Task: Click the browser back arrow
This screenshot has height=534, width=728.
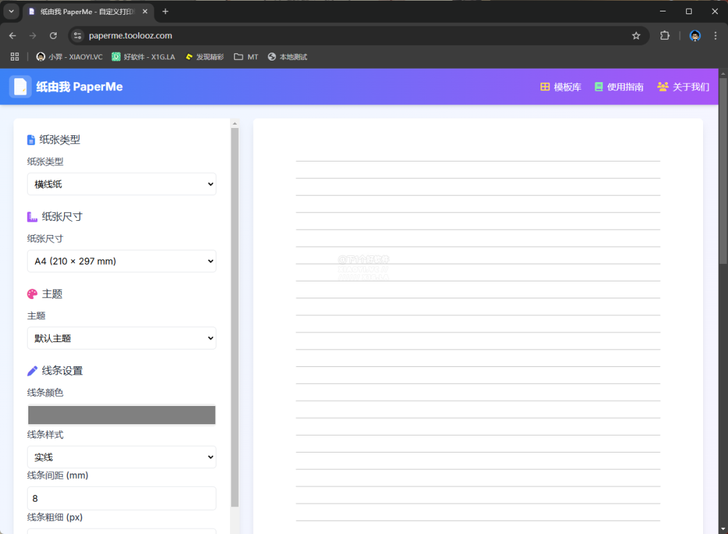Action: coord(13,36)
